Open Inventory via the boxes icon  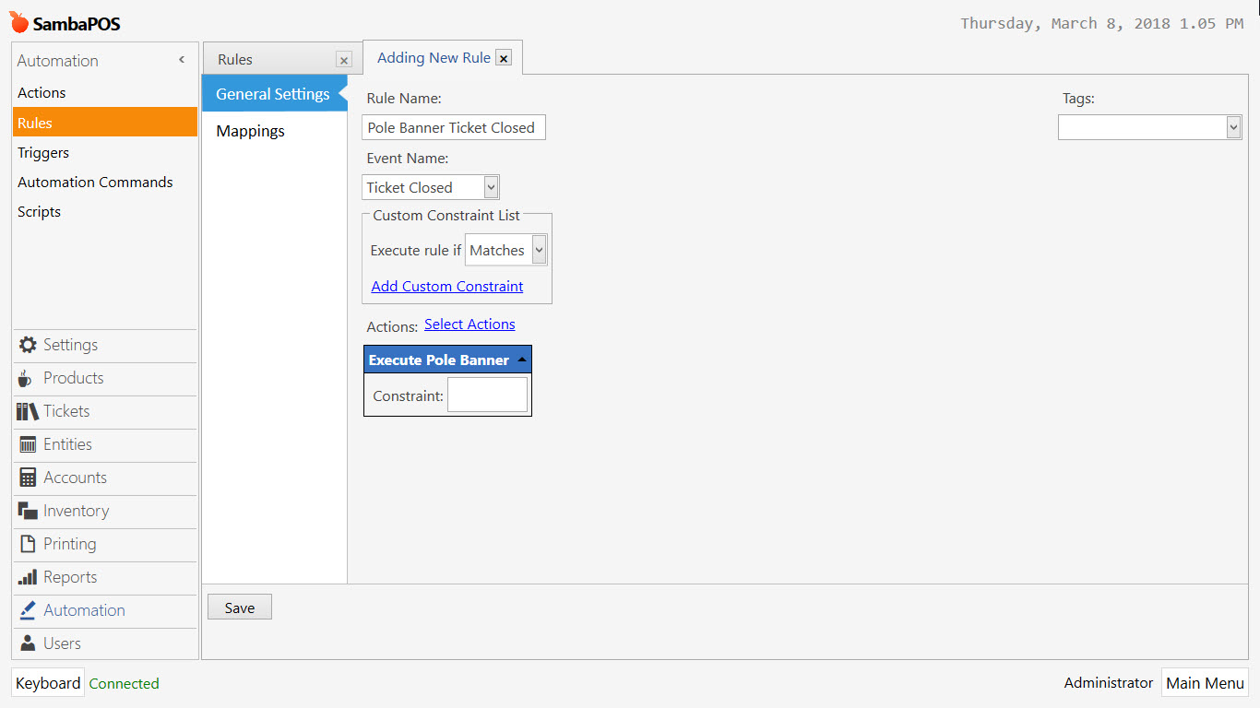click(28, 511)
